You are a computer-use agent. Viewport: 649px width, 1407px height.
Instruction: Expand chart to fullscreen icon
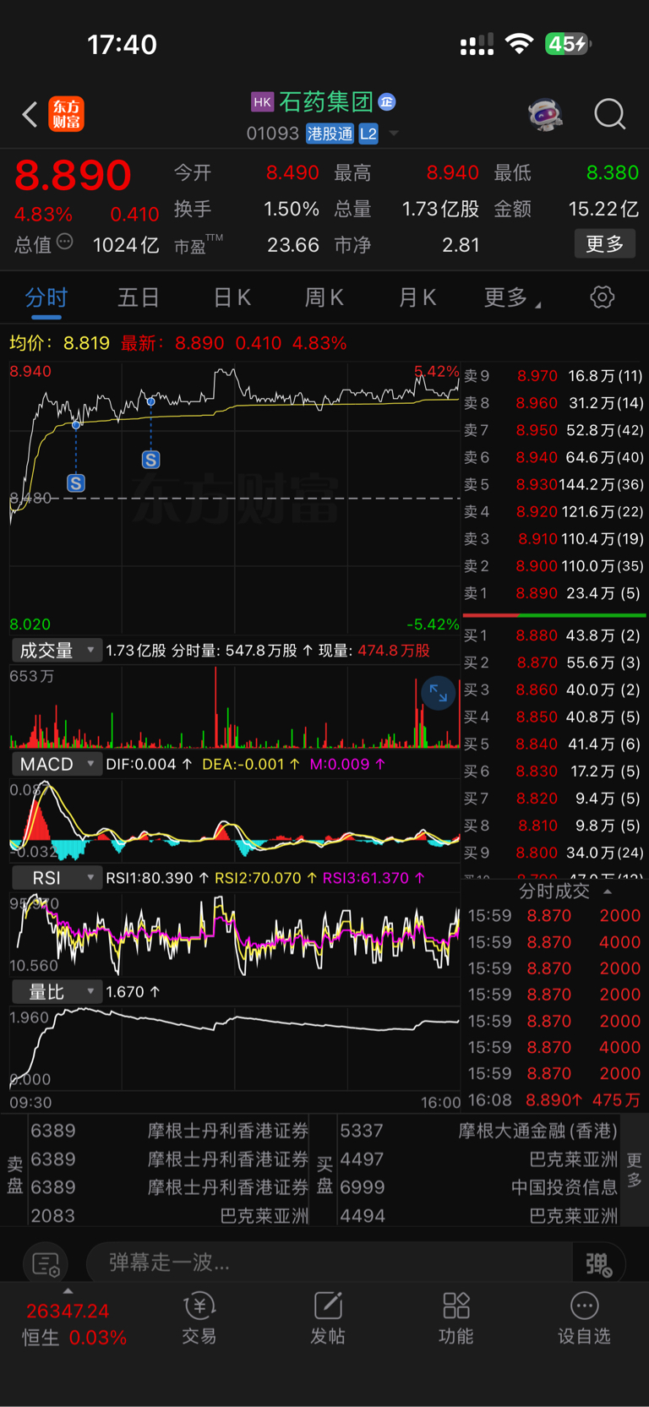click(439, 694)
